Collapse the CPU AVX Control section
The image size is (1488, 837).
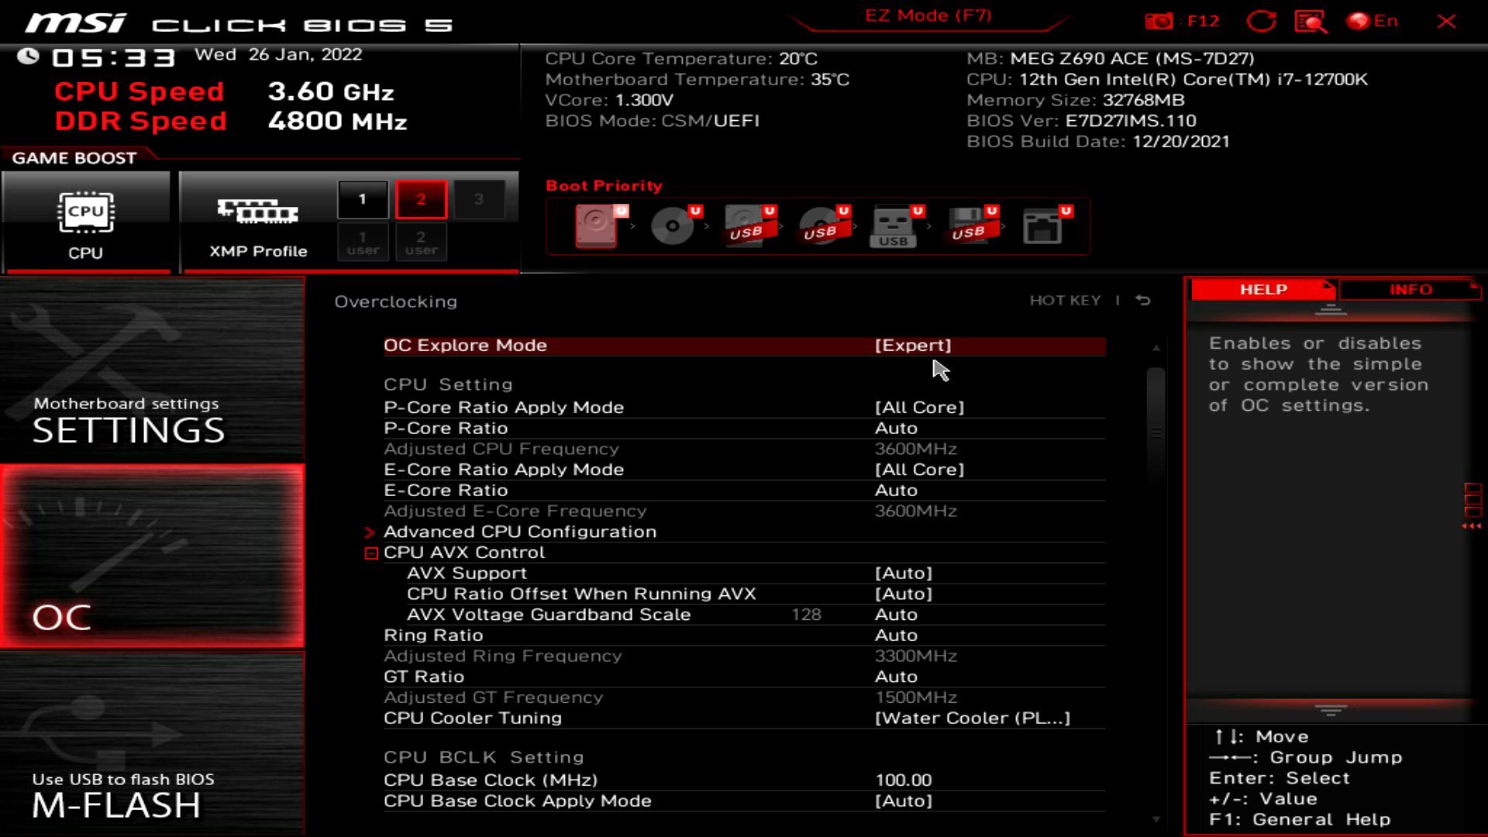[370, 553]
